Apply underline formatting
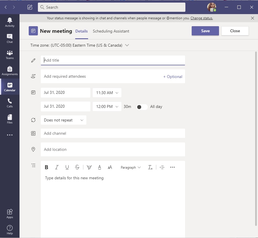The height and width of the screenshot is (238, 258). 67,167
